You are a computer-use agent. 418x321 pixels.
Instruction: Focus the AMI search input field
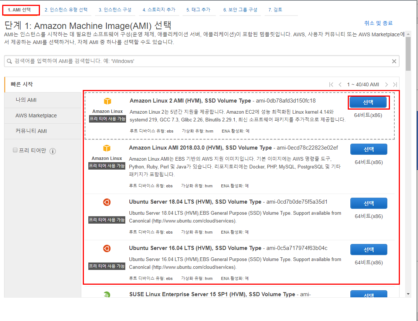pyautogui.click(x=202, y=61)
